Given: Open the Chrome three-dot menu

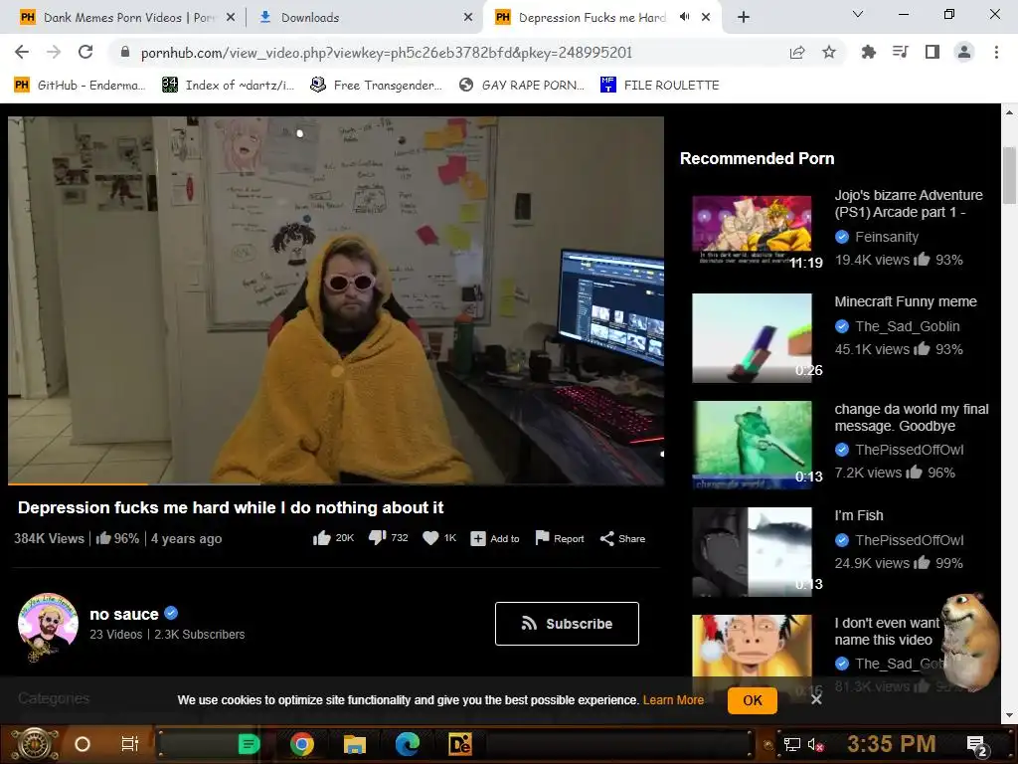Looking at the screenshot, I should pyautogui.click(x=996, y=52).
